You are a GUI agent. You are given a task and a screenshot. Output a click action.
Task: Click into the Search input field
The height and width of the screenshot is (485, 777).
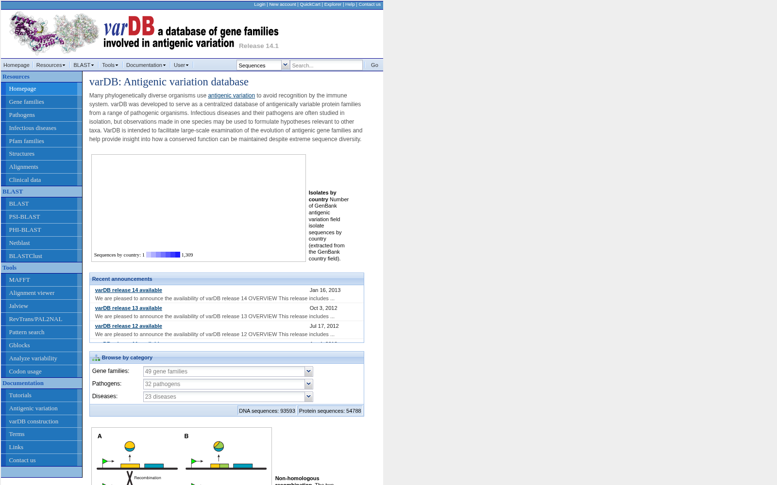(x=326, y=65)
